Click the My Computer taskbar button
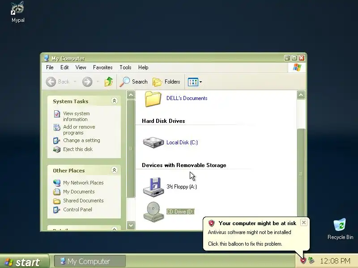 point(90,261)
